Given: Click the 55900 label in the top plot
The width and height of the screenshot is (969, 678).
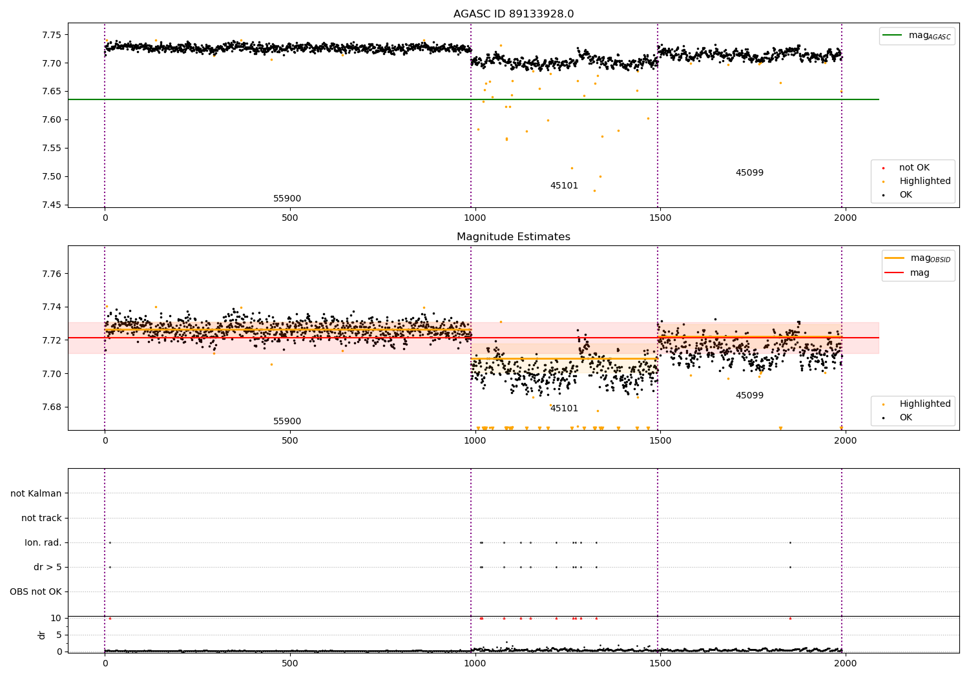Looking at the screenshot, I should pyautogui.click(x=287, y=199).
